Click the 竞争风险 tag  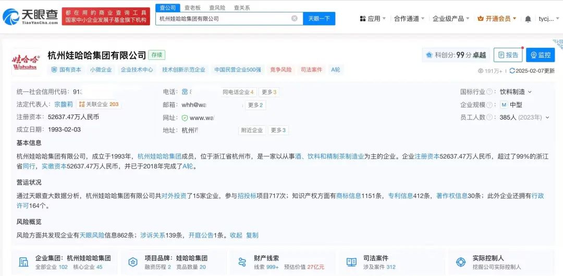point(281,70)
